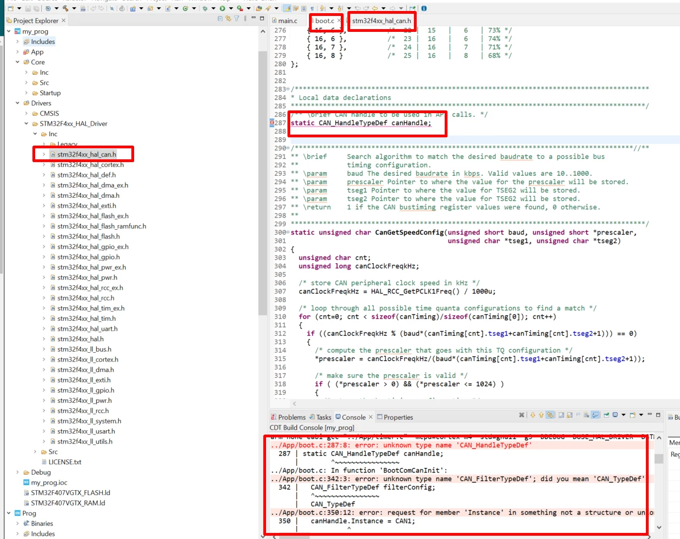This screenshot has height=539, width=680.
Task: Click the blue Information Center icon
Action: pos(424,8)
